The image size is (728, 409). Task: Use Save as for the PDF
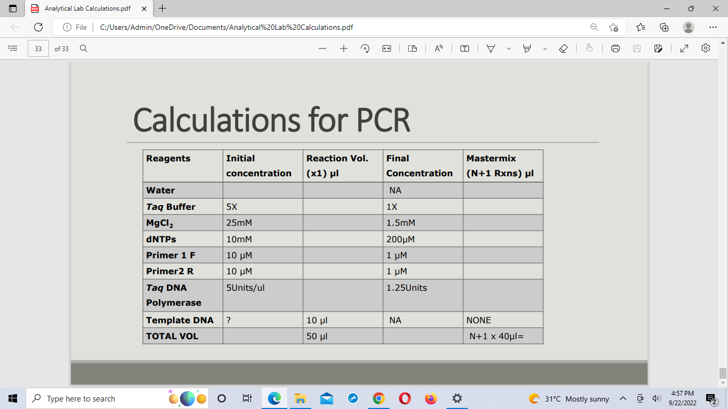658,48
